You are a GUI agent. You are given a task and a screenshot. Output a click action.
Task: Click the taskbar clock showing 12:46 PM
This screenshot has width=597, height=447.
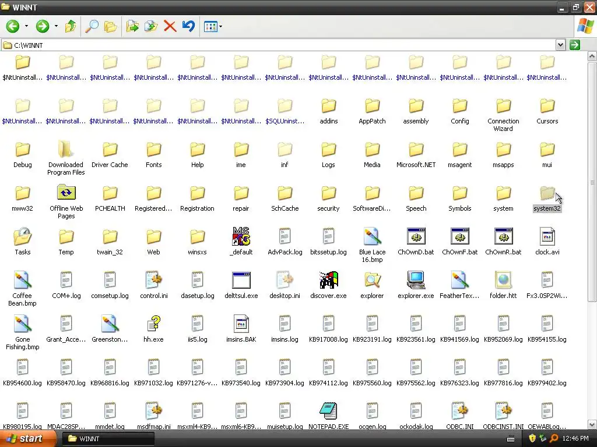[575, 439]
